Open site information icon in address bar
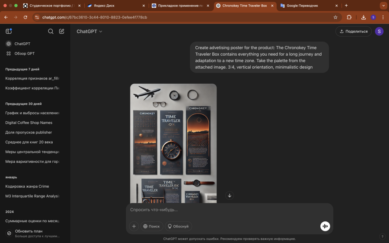The height and width of the screenshot is (243, 389). 37,17
